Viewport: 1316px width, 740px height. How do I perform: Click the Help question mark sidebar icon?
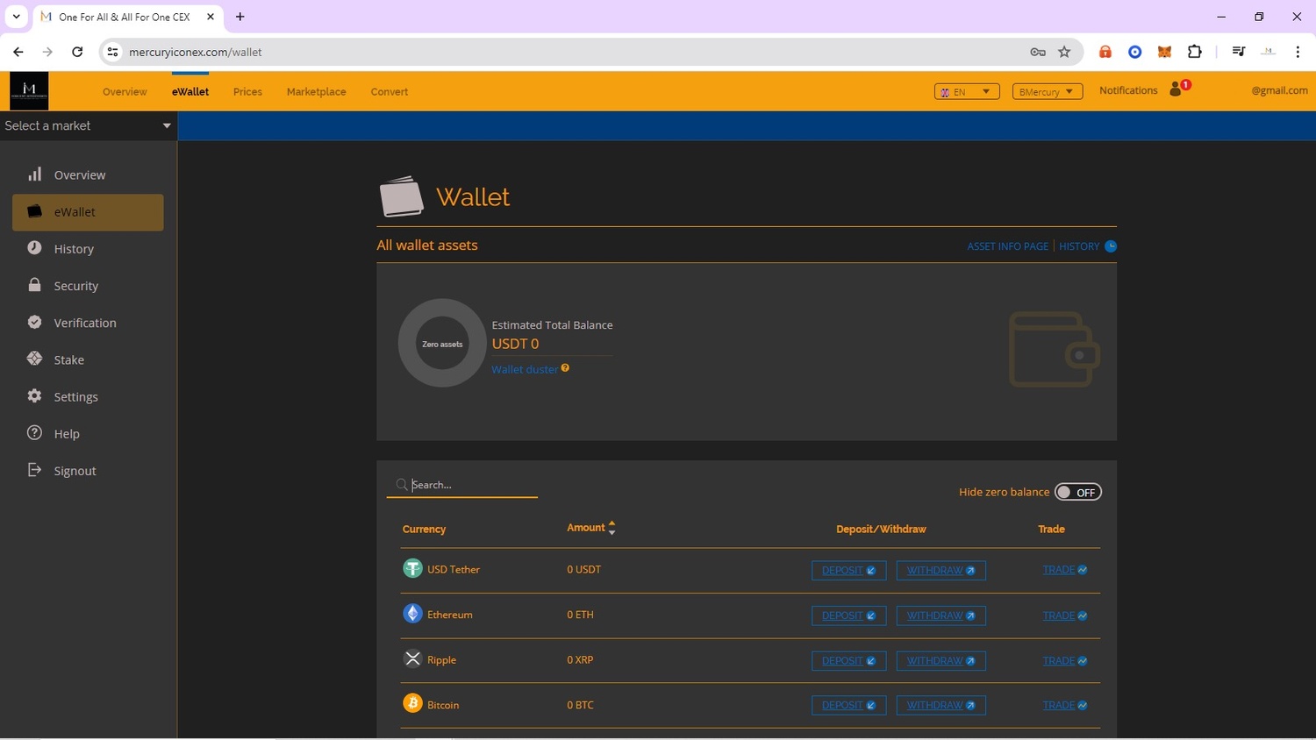click(x=34, y=433)
